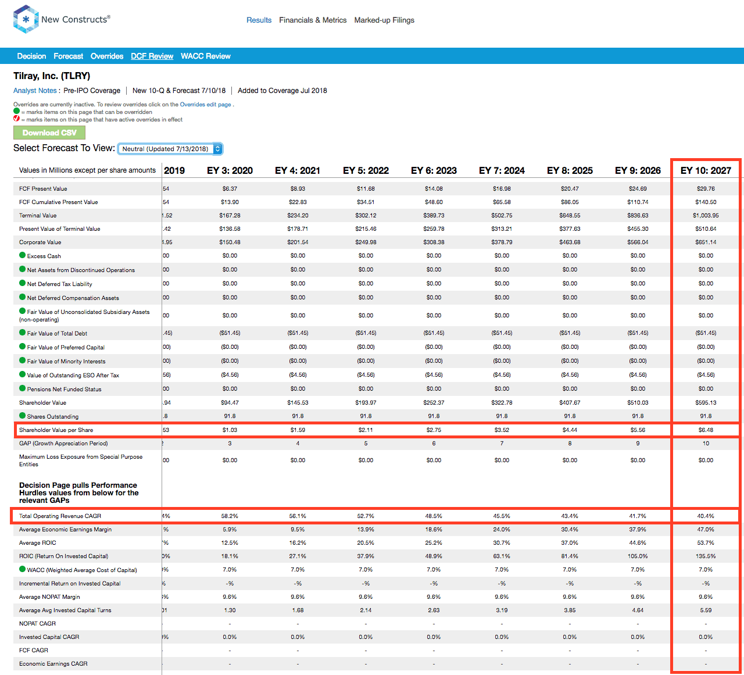Click the EY 3: 2020 column header

tap(230, 170)
